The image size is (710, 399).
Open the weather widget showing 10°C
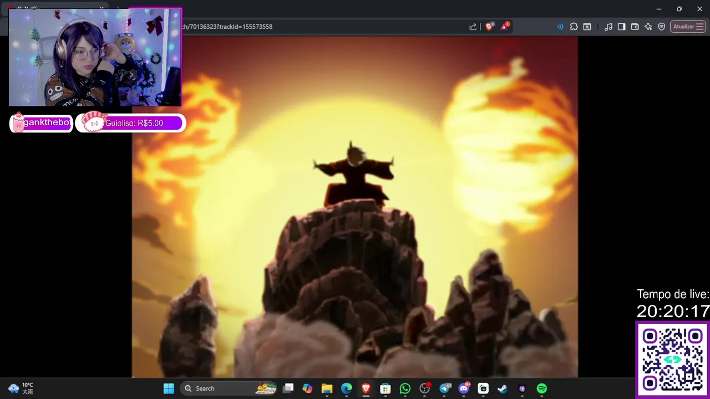21,388
